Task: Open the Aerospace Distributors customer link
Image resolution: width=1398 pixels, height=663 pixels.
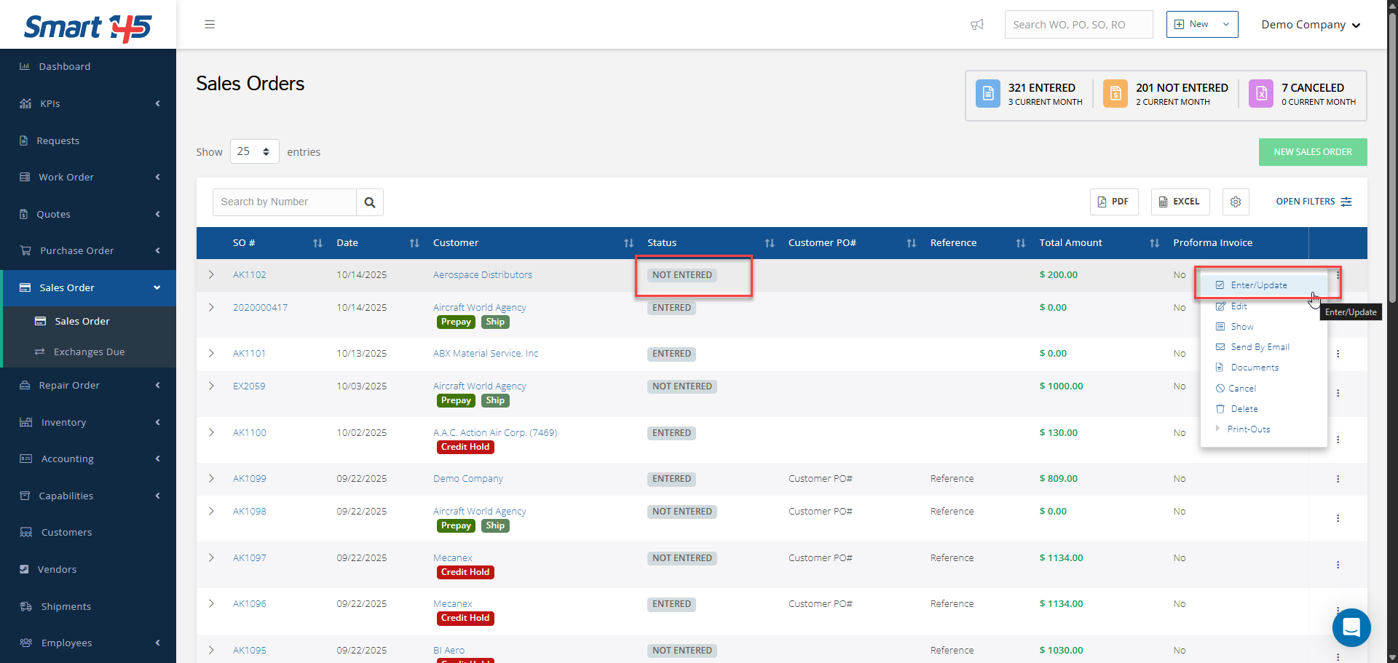Action: click(482, 275)
